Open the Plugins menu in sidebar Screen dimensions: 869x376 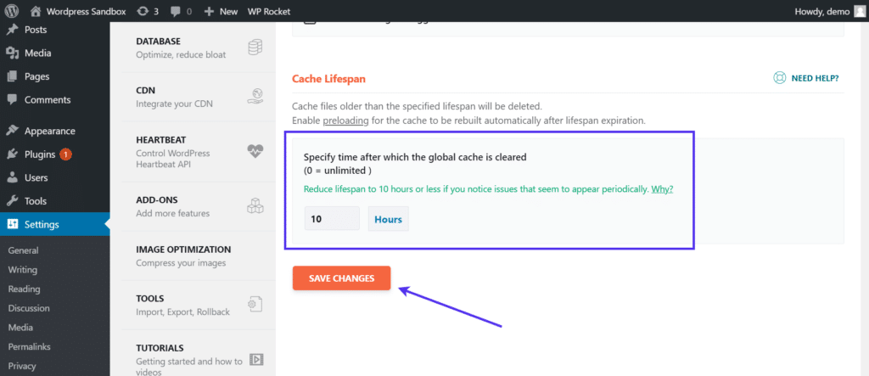(40, 154)
